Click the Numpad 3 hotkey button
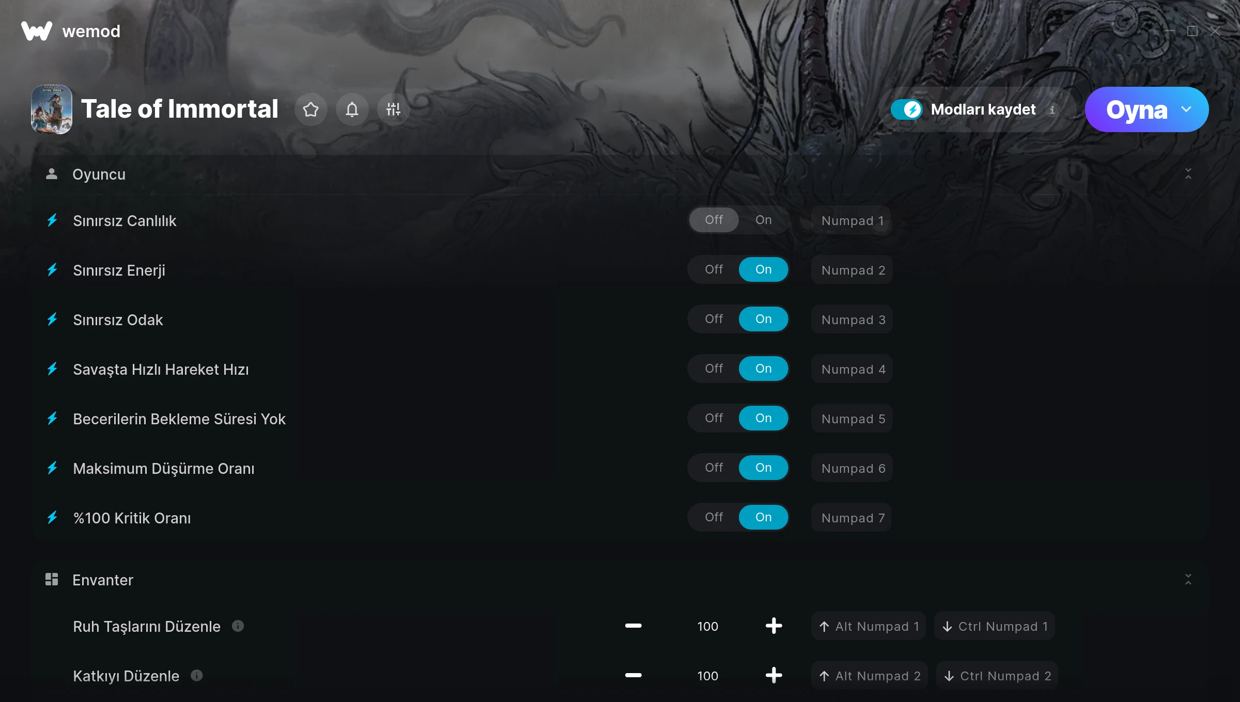This screenshot has width=1240, height=702. (x=852, y=320)
